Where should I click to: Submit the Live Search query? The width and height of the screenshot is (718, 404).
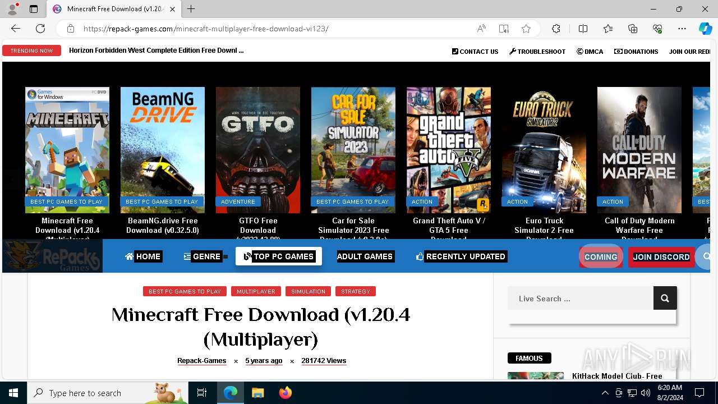[x=665, y=299]
